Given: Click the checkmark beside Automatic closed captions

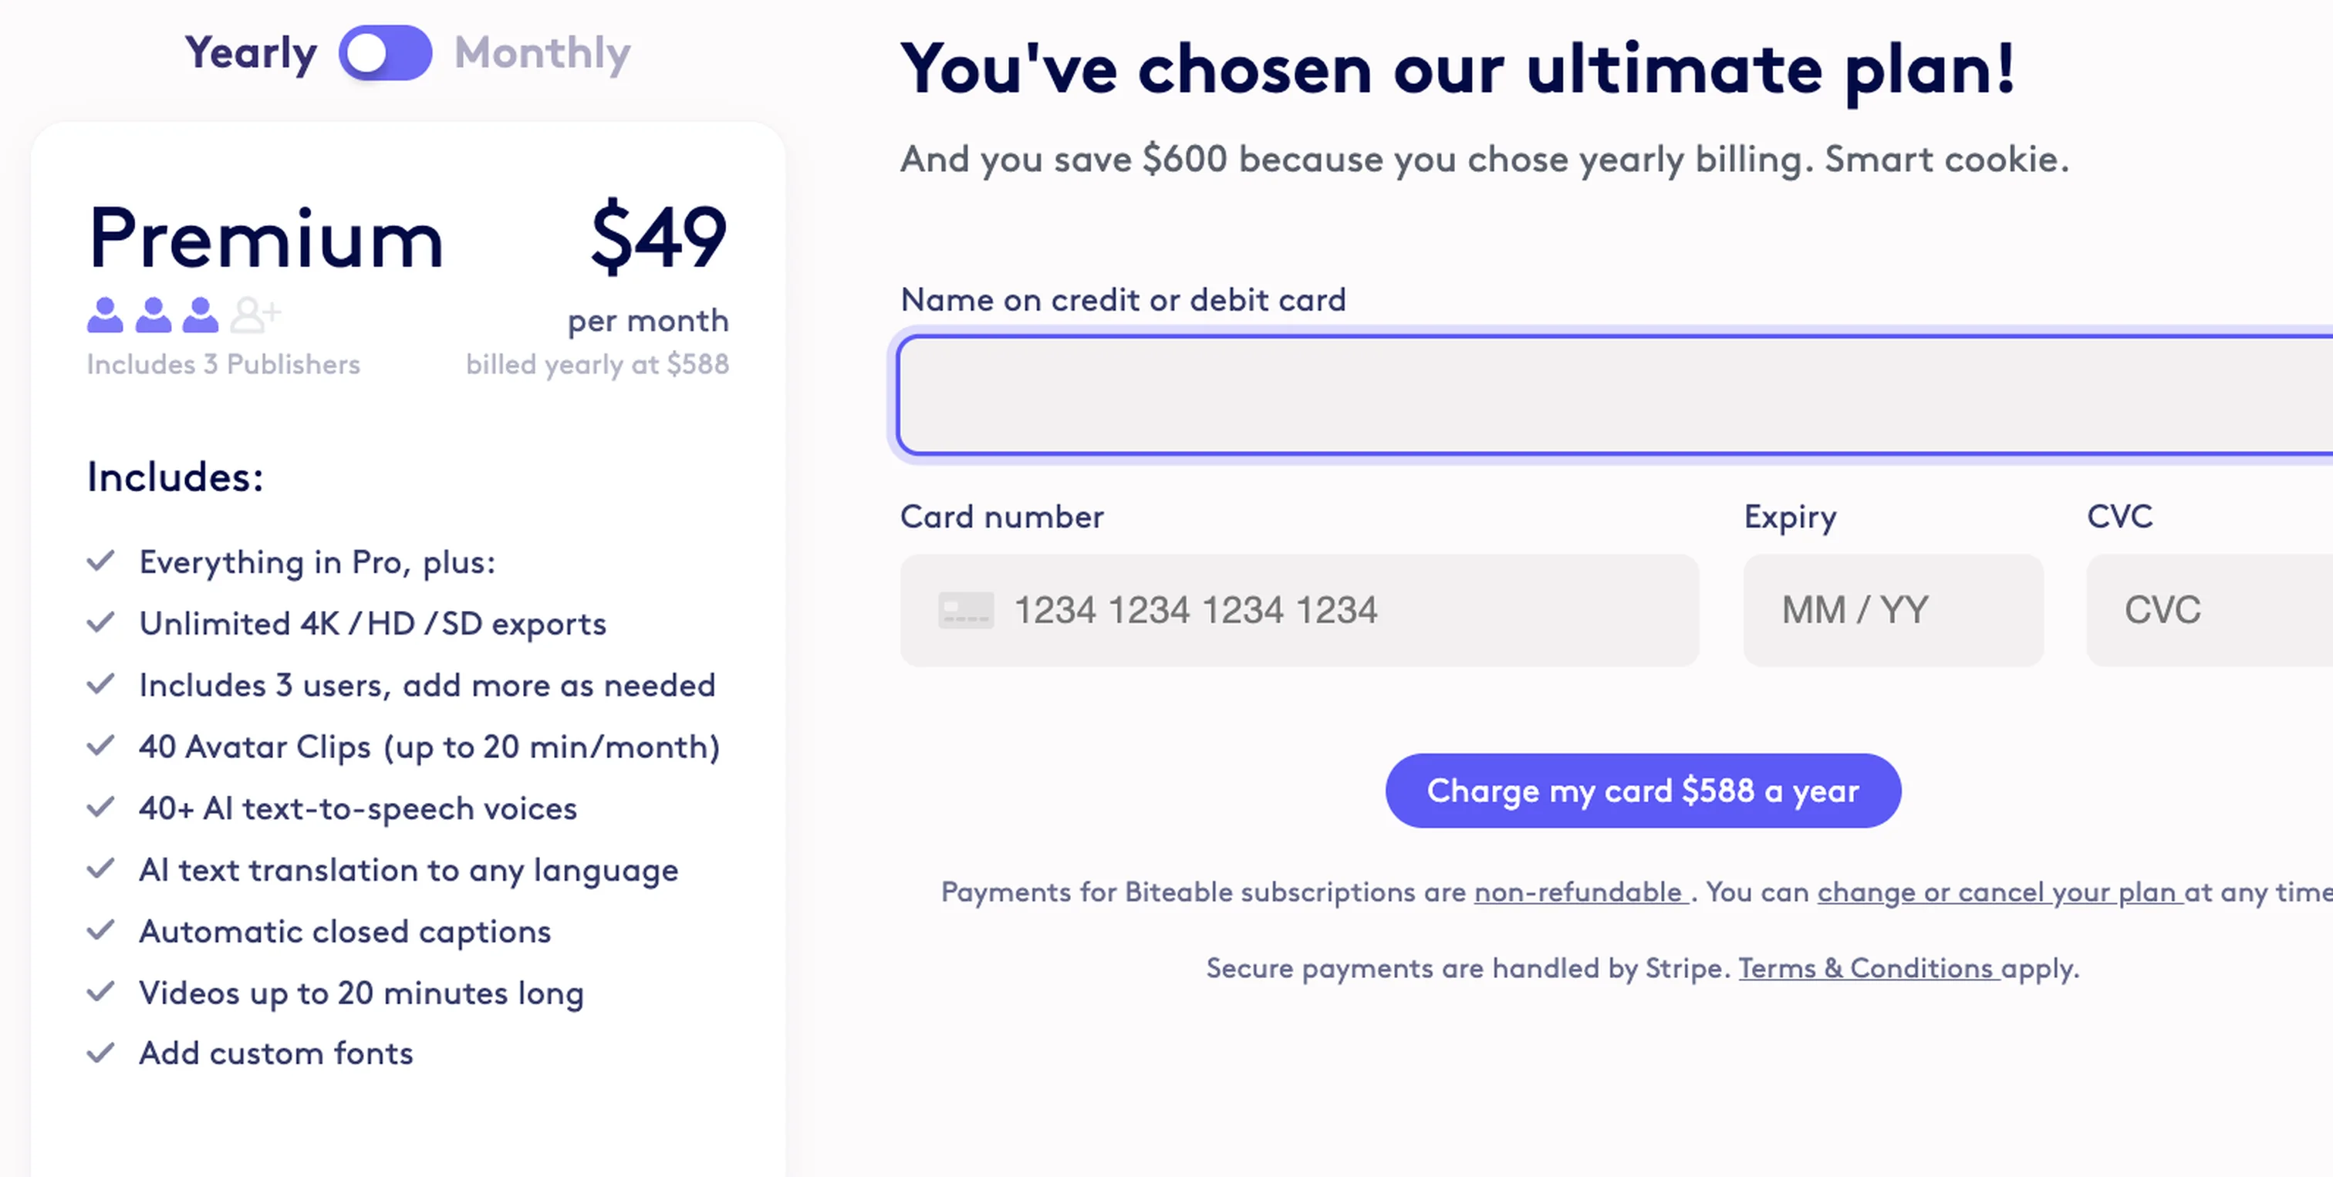Looking at the screenshot, I should (x=101, y=930).
